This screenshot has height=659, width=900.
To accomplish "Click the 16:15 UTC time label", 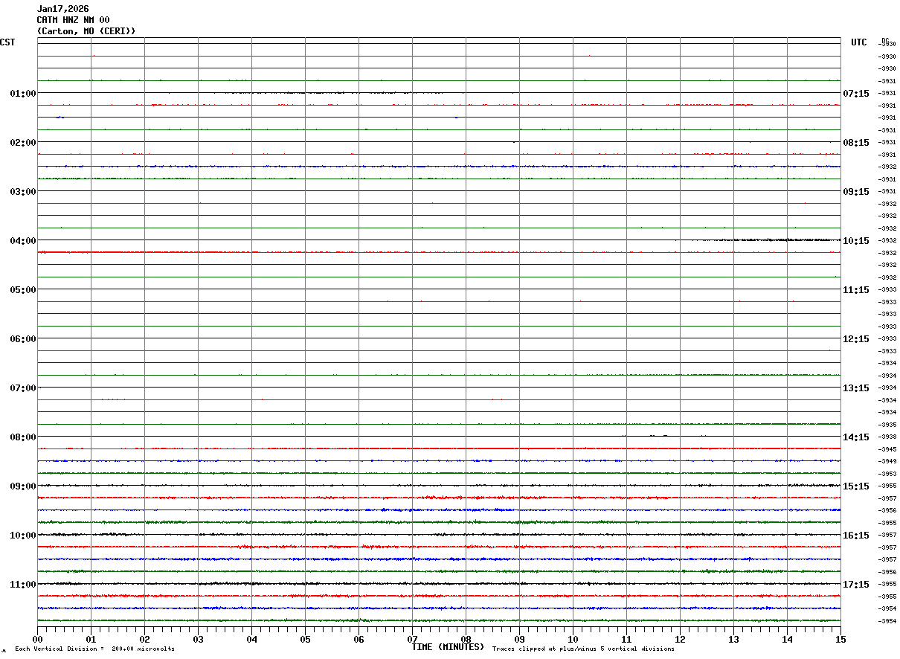I will click(856, 536).
